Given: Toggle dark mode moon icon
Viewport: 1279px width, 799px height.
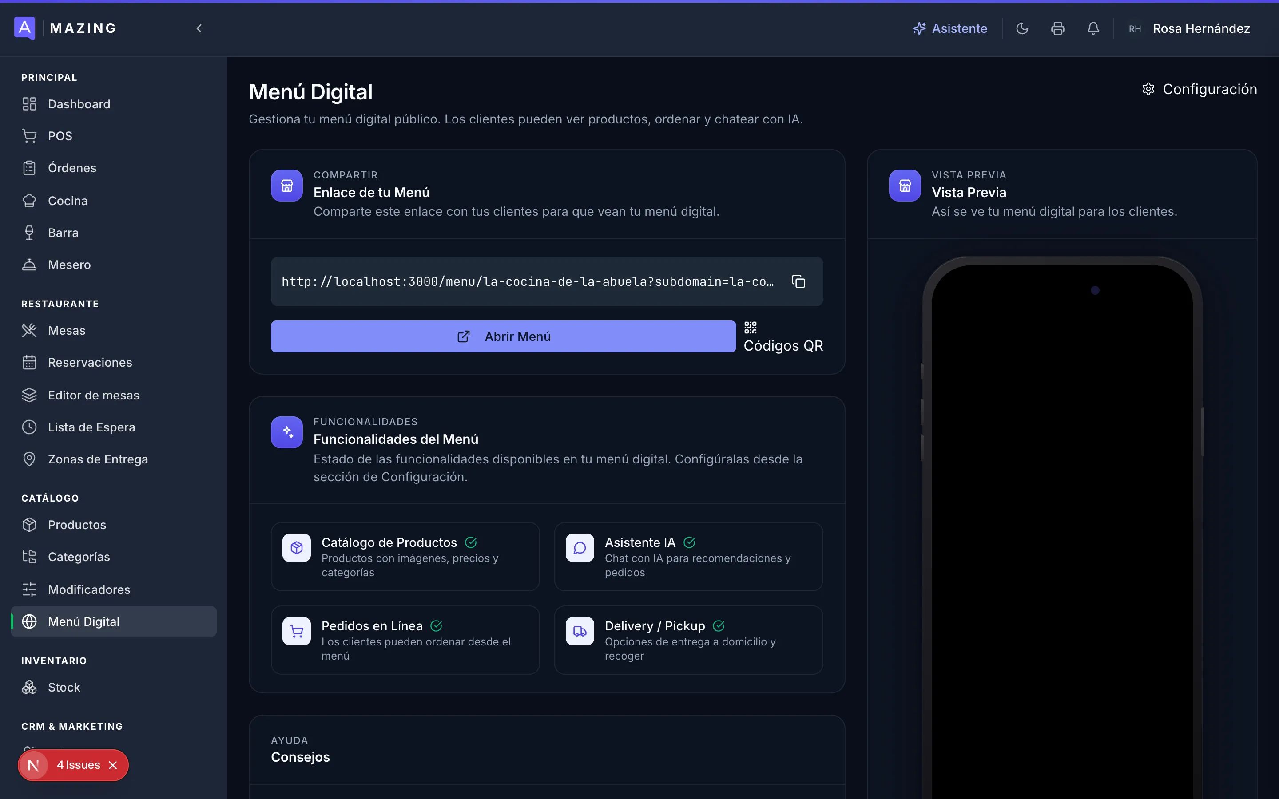Looking at the screenshot, I should [1022, 28].
